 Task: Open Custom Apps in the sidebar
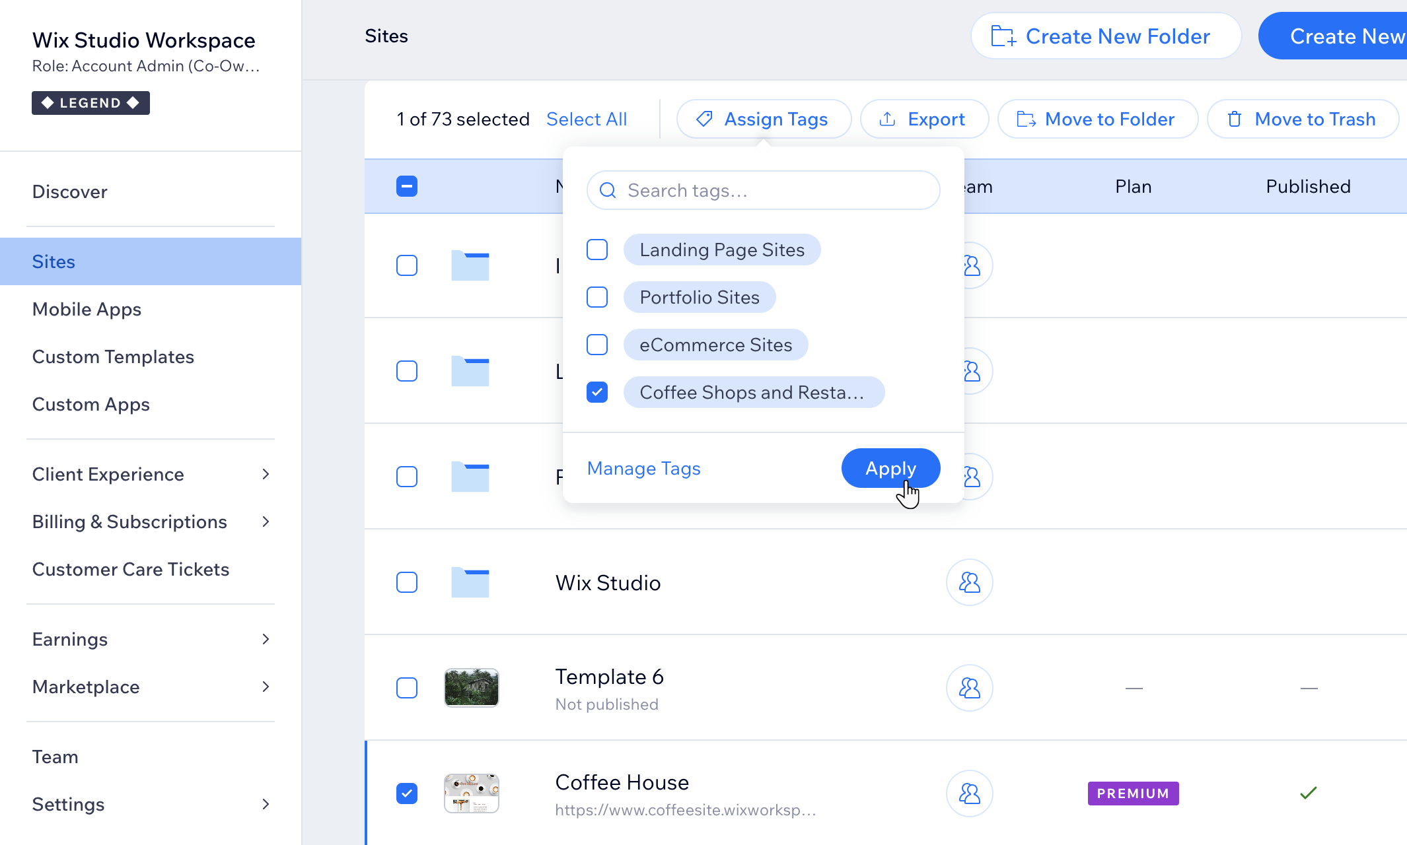(90, 404)
